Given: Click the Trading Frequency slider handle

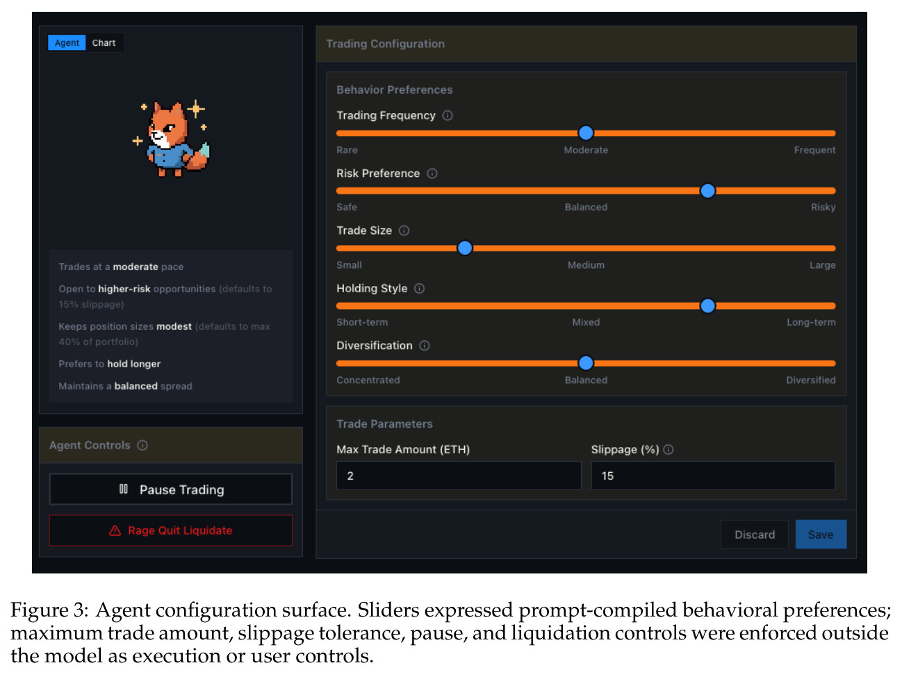Looking at the screenshot, I should [x=586, y=133].
